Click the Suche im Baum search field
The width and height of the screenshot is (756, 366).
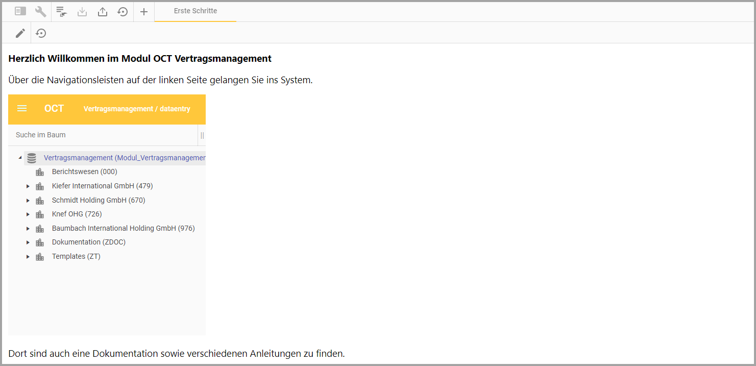(x=102, y=135)
